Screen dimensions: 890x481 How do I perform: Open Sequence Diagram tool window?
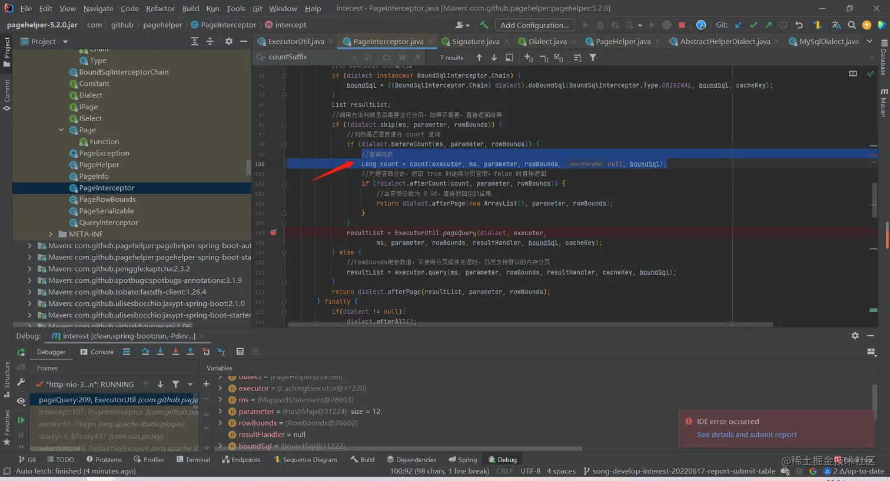305,460
